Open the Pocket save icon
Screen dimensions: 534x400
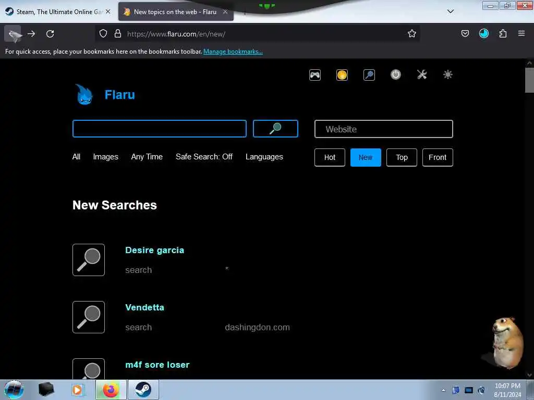click(x=465, y=33)
